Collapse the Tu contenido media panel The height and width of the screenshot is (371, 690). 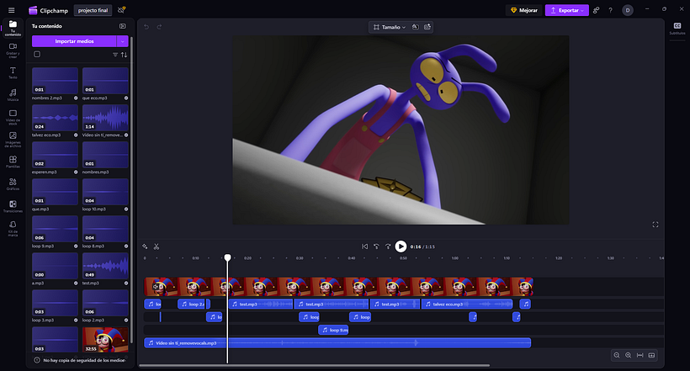point(122,26)
